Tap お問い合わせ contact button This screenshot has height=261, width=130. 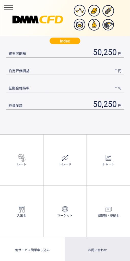(98, 249)
